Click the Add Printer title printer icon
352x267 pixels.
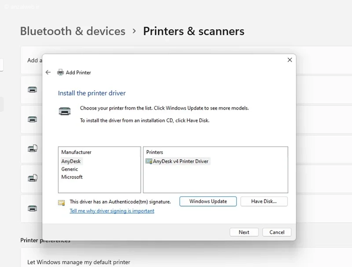coord(60,72)
